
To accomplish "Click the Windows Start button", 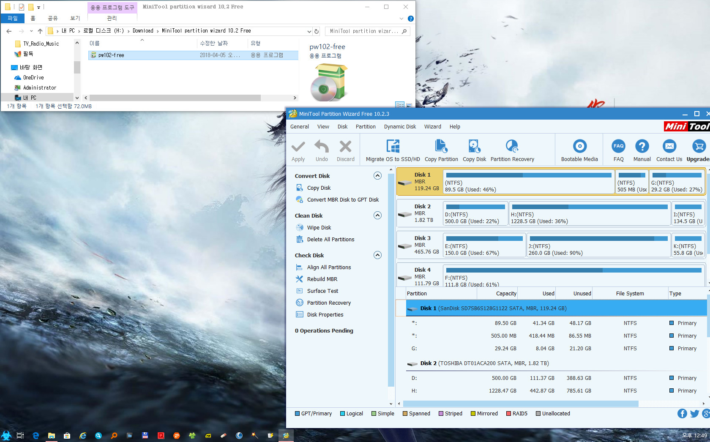I will coord(6,436).
